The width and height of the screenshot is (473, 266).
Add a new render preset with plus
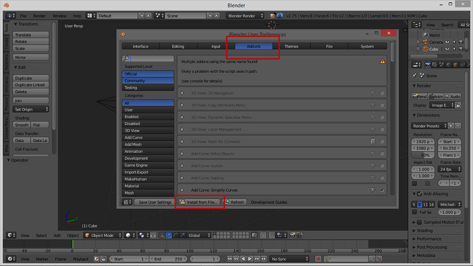pyautogui.click(x=451, y=126)
